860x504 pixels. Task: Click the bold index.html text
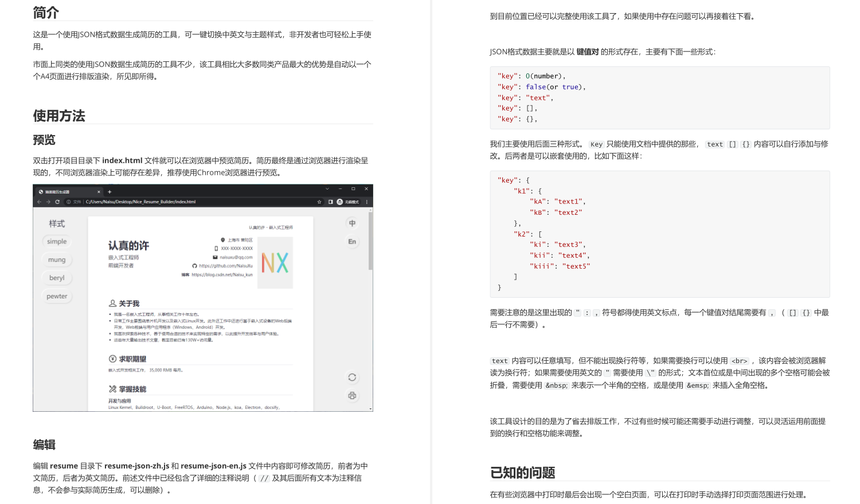122,160
